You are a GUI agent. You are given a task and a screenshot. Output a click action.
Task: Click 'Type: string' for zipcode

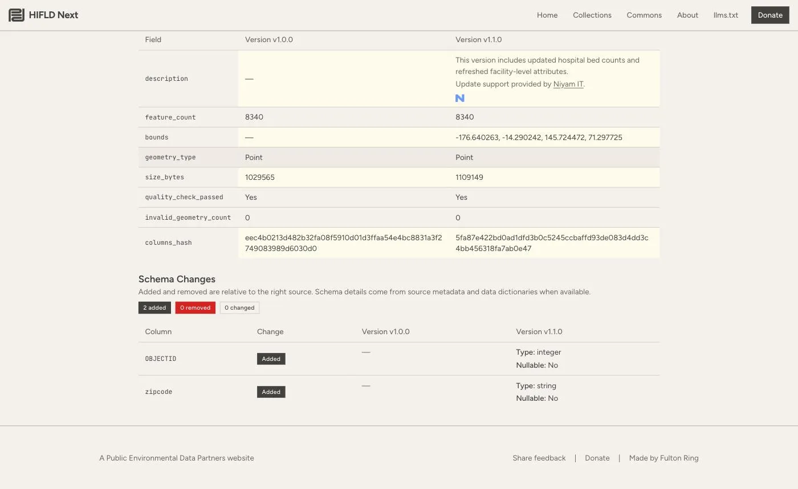536,385
